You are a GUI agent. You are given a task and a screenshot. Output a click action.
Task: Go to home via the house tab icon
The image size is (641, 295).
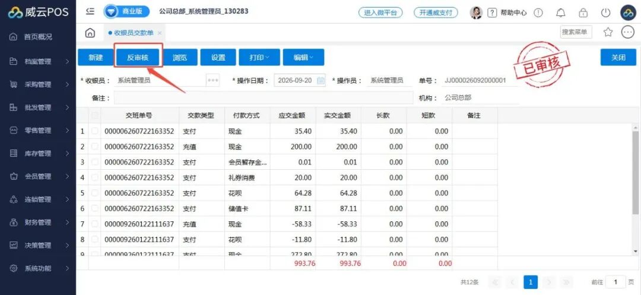click(x=90, y=33)
